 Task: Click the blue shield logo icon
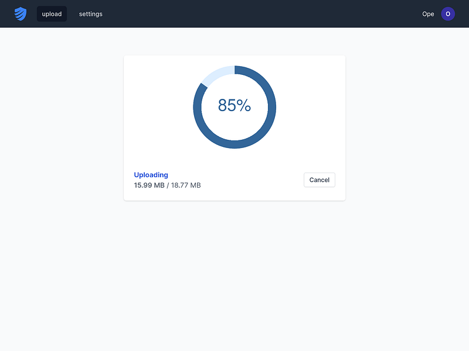pos(21,13)
